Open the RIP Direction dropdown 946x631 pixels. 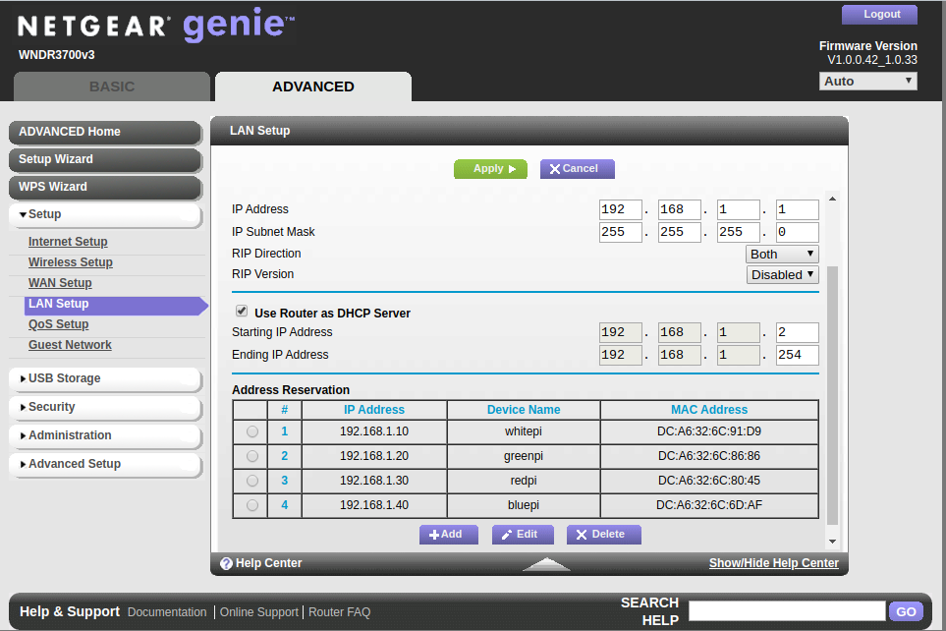pyautogui.click(x=782, y=254)
